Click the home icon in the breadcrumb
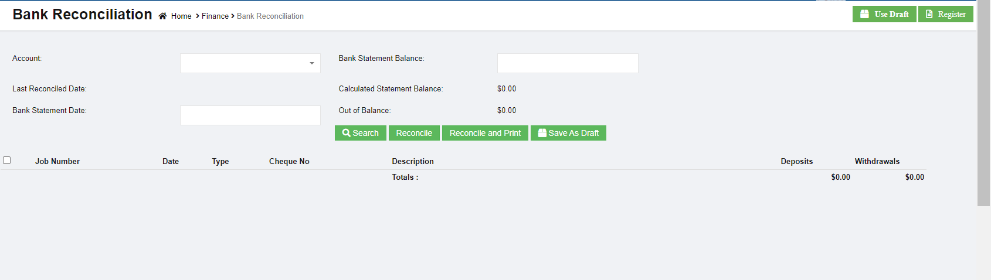The width and height of the screenshot is (991, 280). 162,16
